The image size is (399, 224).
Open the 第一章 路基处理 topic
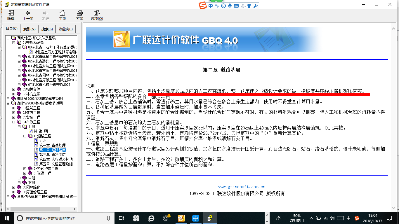52,145
